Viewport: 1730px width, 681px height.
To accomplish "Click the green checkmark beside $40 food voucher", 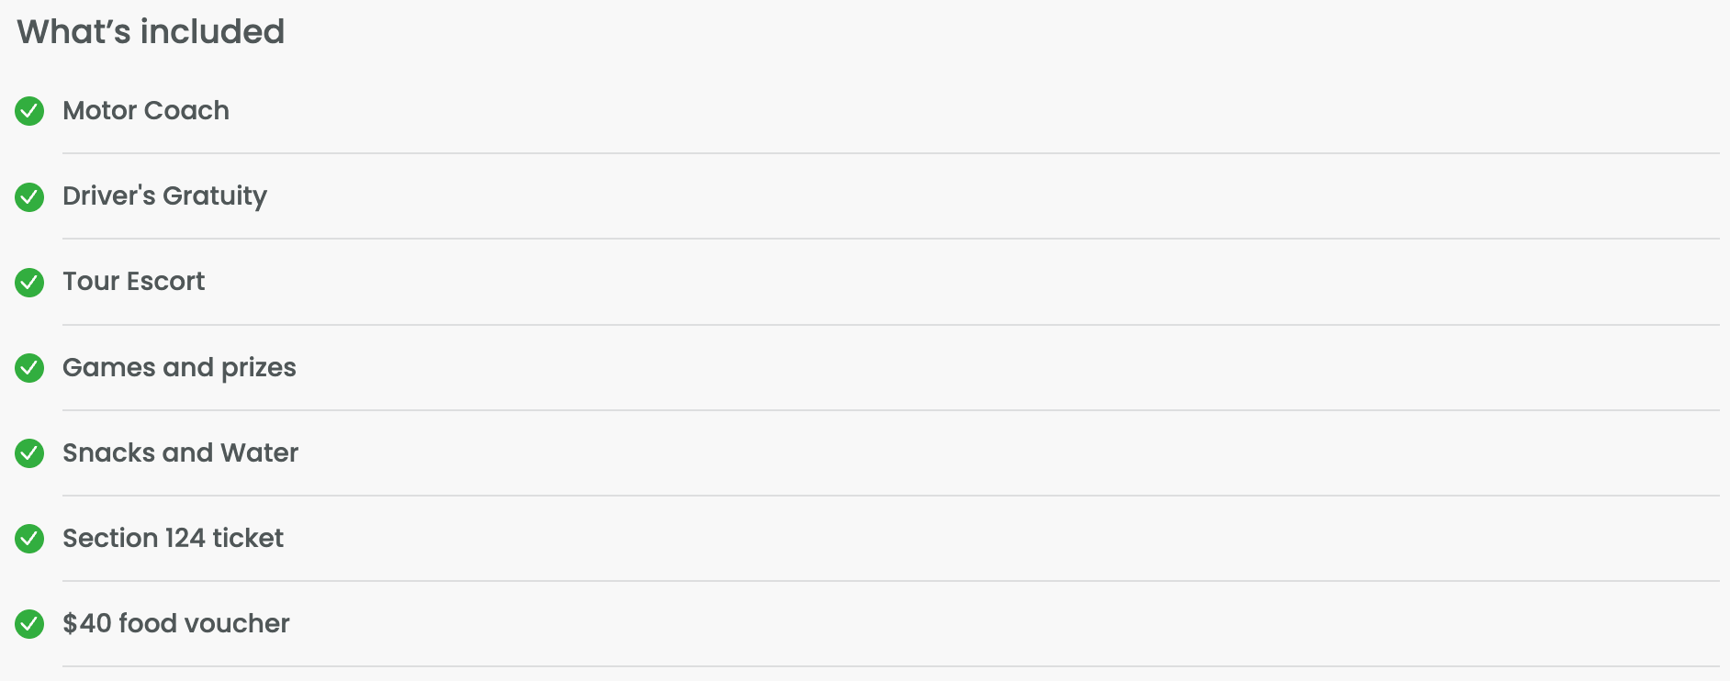I will click(x=29, y=624).
